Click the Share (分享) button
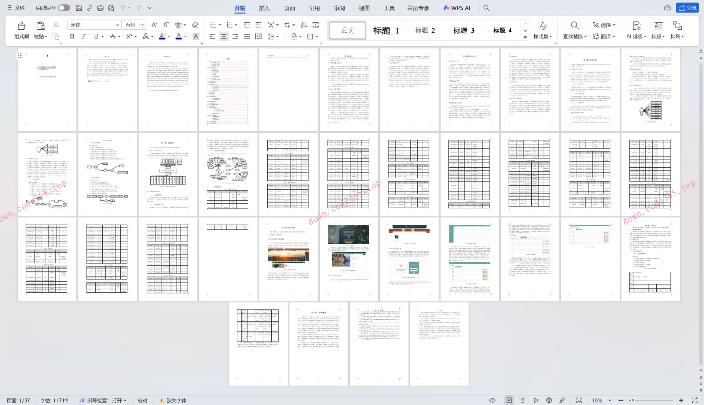704x405 pixels. pos(687,8)
